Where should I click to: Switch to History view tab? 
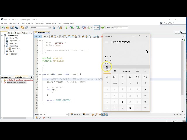click(45, 36)
